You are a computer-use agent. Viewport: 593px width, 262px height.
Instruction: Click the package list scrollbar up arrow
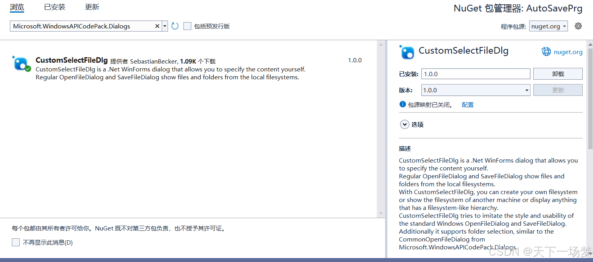point(381,44)
